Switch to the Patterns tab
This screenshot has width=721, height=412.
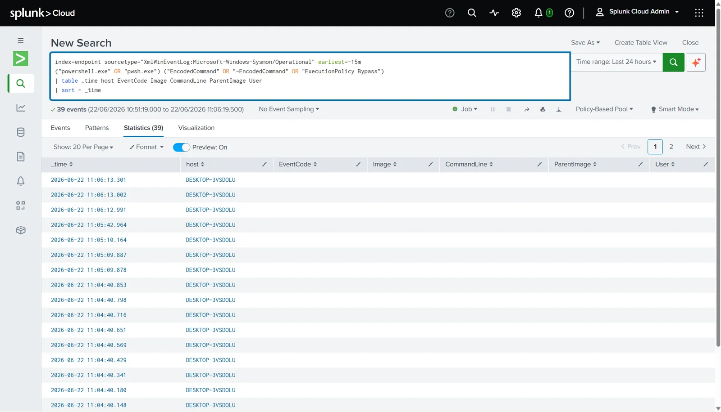click(x=97, y=128)
